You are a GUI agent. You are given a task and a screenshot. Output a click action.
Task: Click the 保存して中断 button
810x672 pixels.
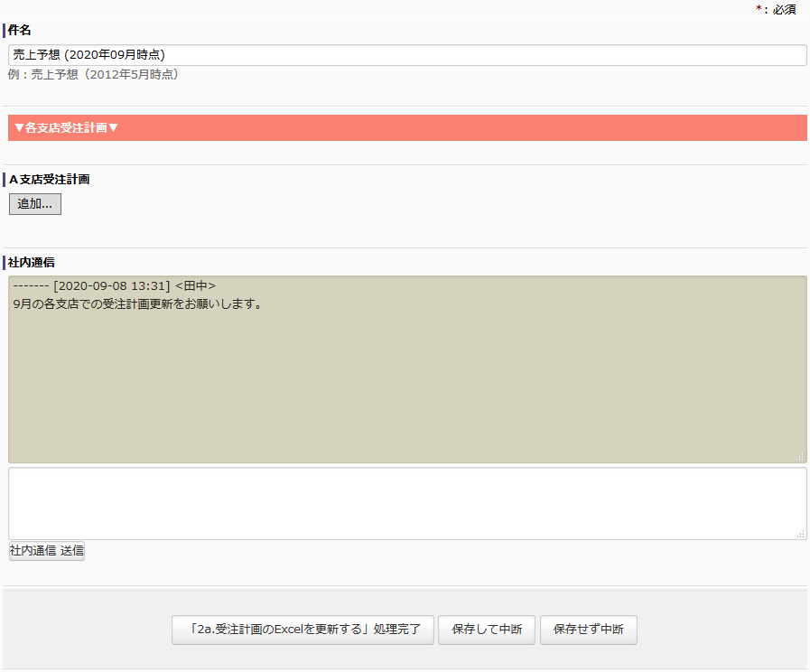[x=487, y=630]
